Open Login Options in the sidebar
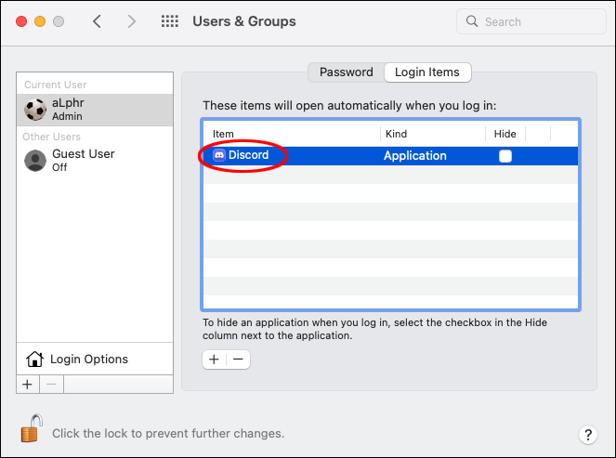The image size is (616, 458). click(x=89, y=359)
